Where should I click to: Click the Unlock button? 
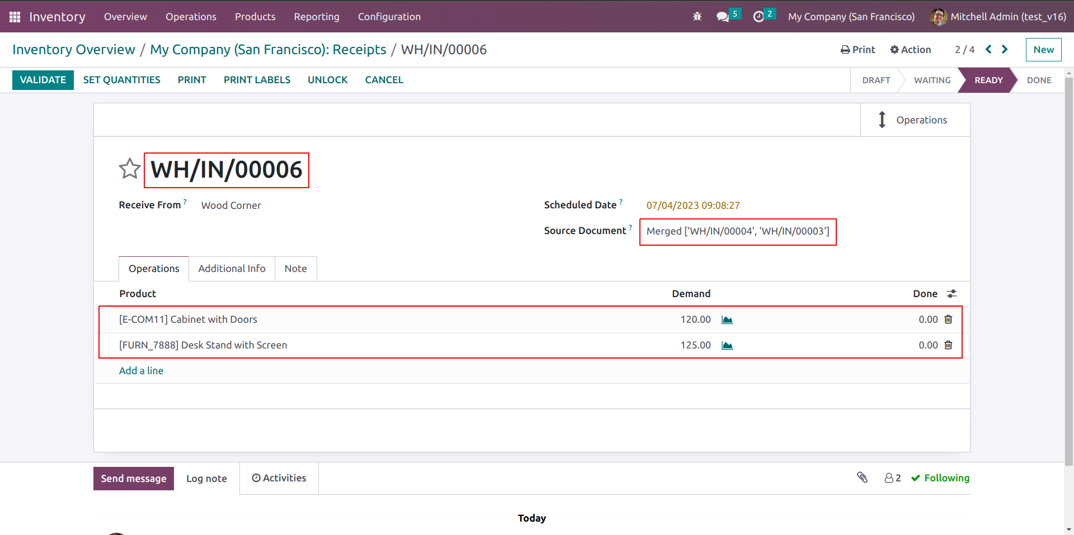(x=328, y=80)
